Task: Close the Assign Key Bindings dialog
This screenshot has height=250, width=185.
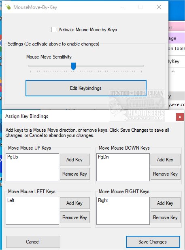Action: coord(180,117)
